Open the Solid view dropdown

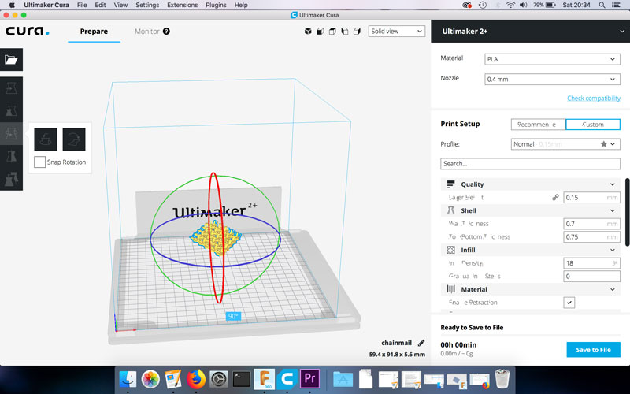[x=397, y=31]
